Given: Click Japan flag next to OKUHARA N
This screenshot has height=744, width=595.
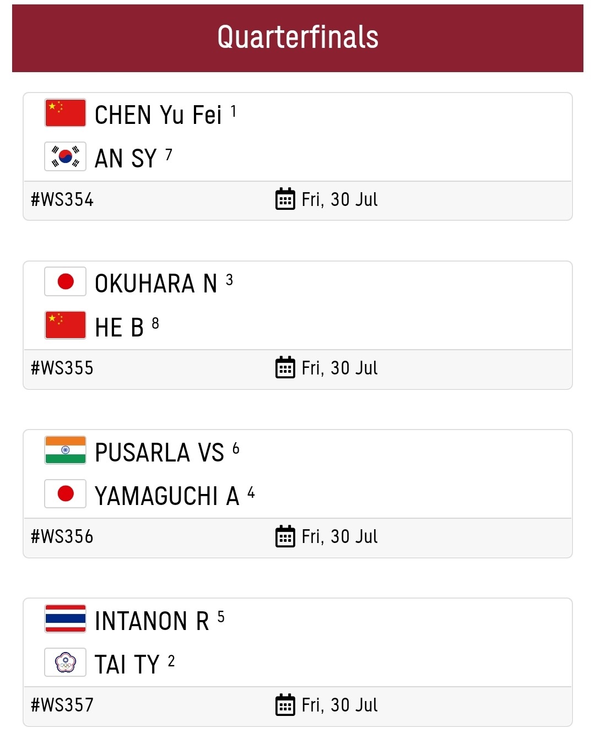Looking at the screenshot, I should 65,281.
